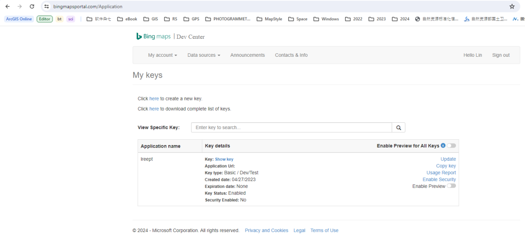Toggle Enable Preview switch for lreept key
This screenshot has height=247, width=525.
[x=451, y=186]
